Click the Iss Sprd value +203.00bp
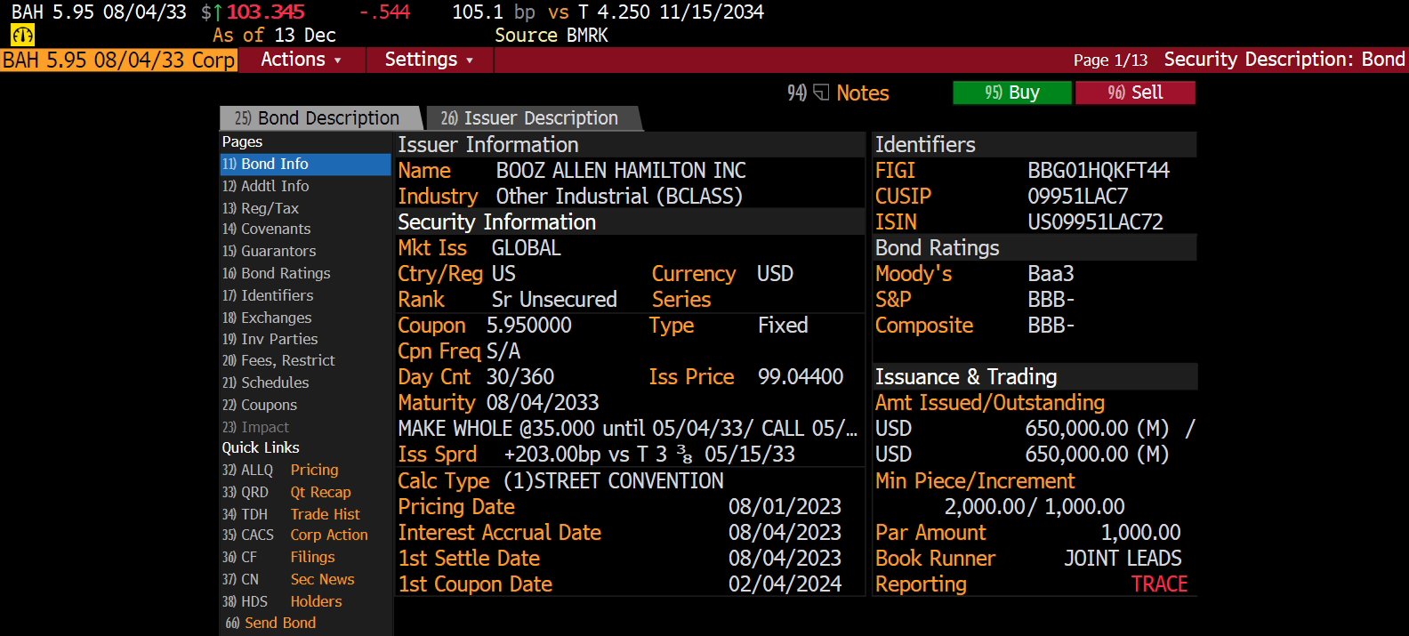Screen dimensions: 1409x636 [x=552, y=455]
